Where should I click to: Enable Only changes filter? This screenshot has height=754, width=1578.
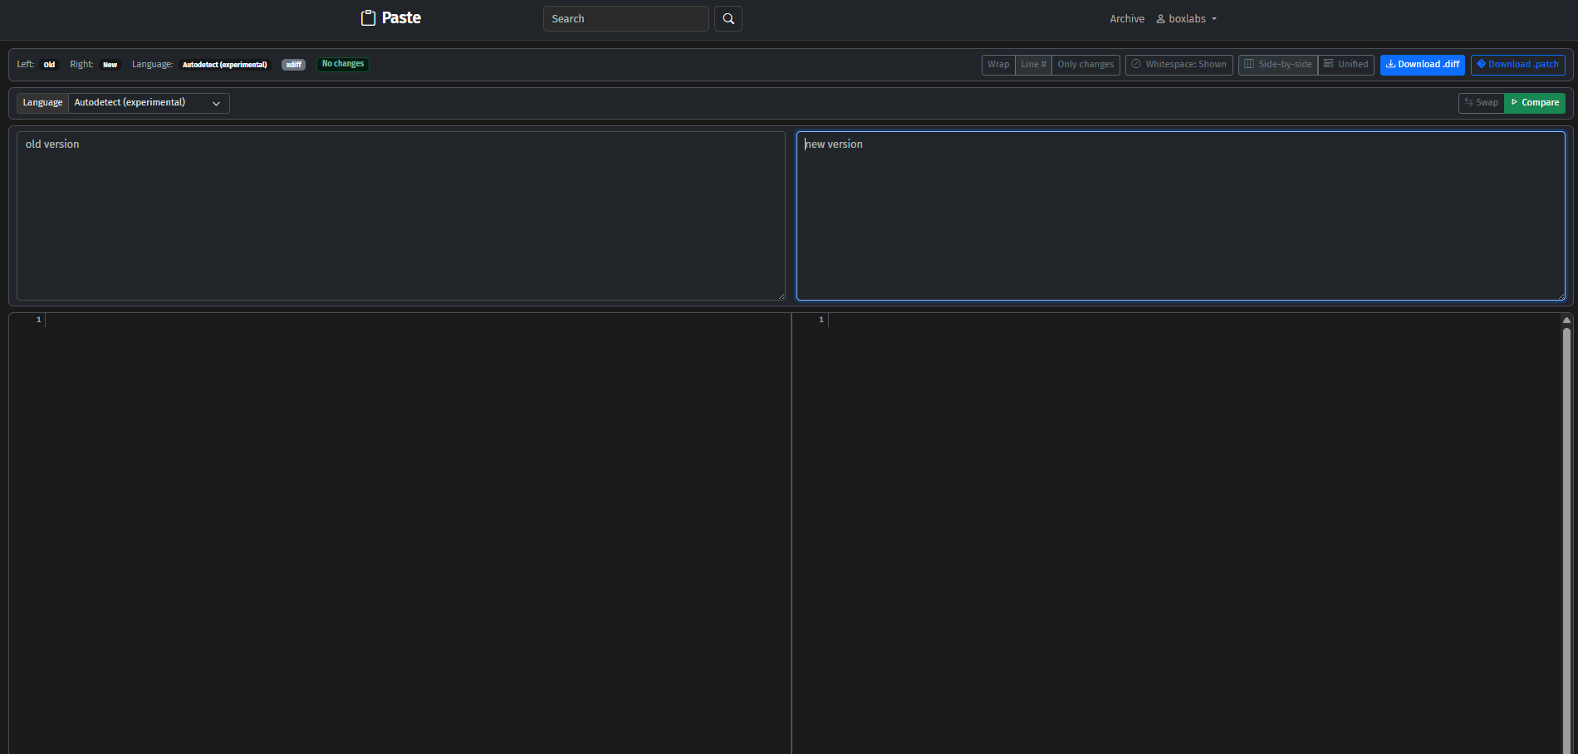[x=1085, y=65]
